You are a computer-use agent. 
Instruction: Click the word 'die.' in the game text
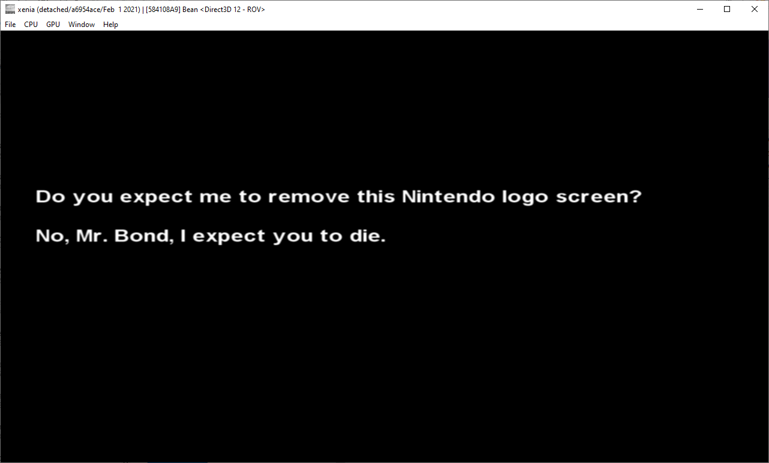[367, 236]
